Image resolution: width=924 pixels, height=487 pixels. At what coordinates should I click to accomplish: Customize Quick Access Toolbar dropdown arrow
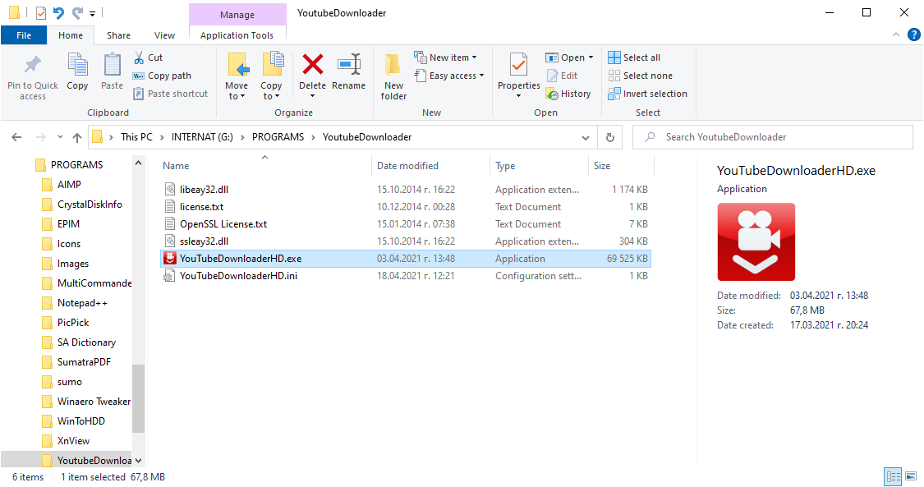(x=93, y=13)
